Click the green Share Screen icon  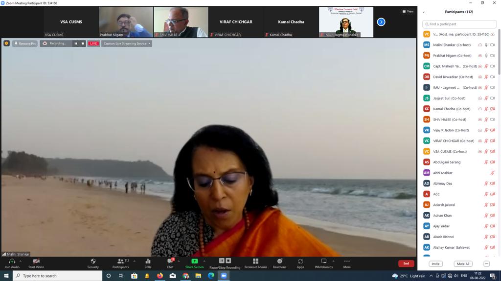(x=194, y=261)
